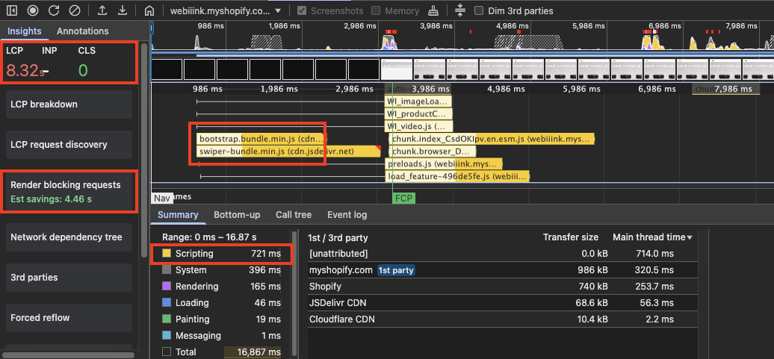Click the Main thread time column header
Screen dimensions: 774x359
(x=648, y=237)
